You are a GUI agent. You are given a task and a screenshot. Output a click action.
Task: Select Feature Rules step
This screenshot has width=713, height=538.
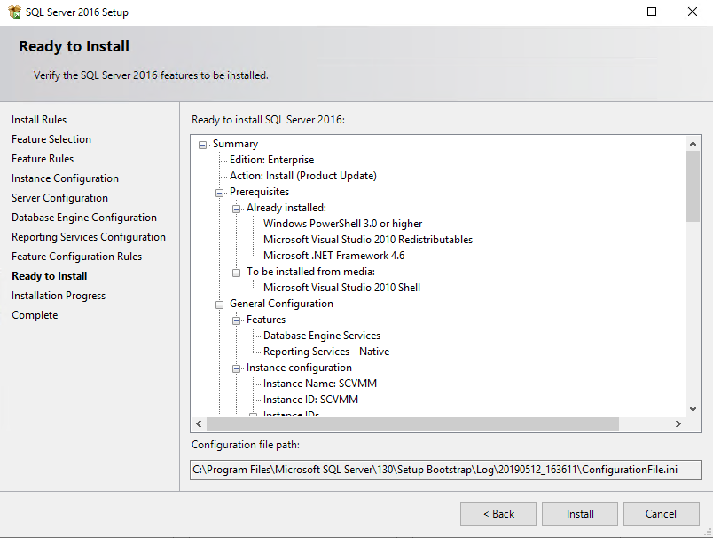point(43,159)
